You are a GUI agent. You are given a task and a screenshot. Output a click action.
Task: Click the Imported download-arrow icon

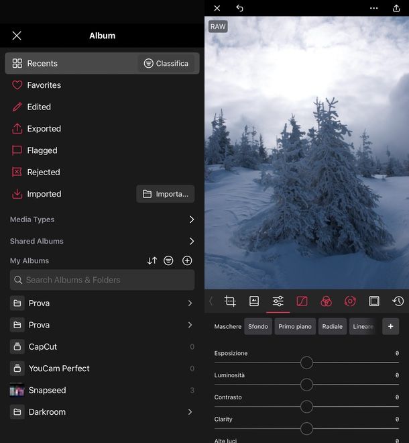click(x=17, y=194)
